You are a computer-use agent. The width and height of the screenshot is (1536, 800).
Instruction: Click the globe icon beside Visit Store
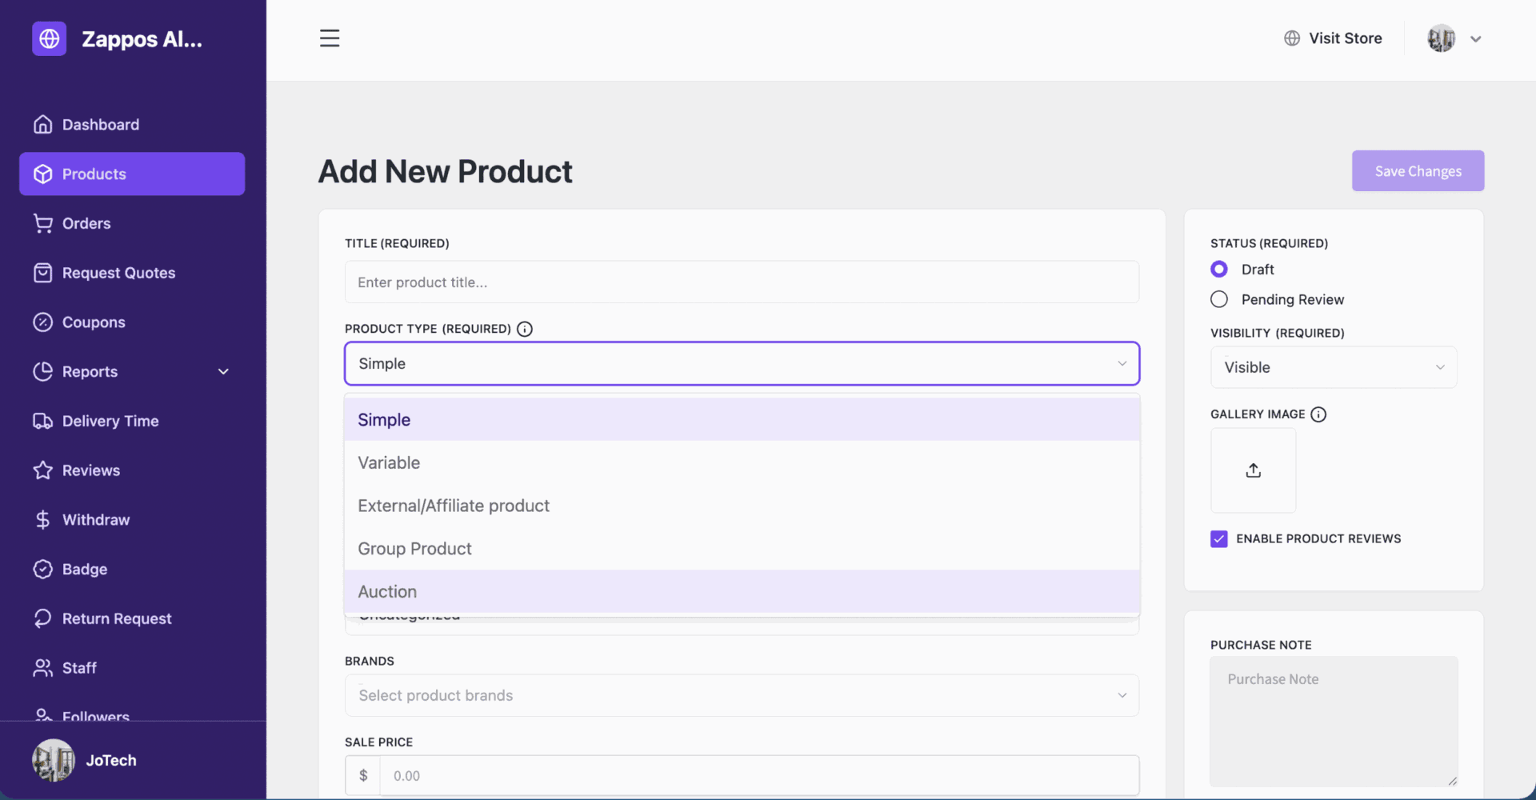(1292, 38)
